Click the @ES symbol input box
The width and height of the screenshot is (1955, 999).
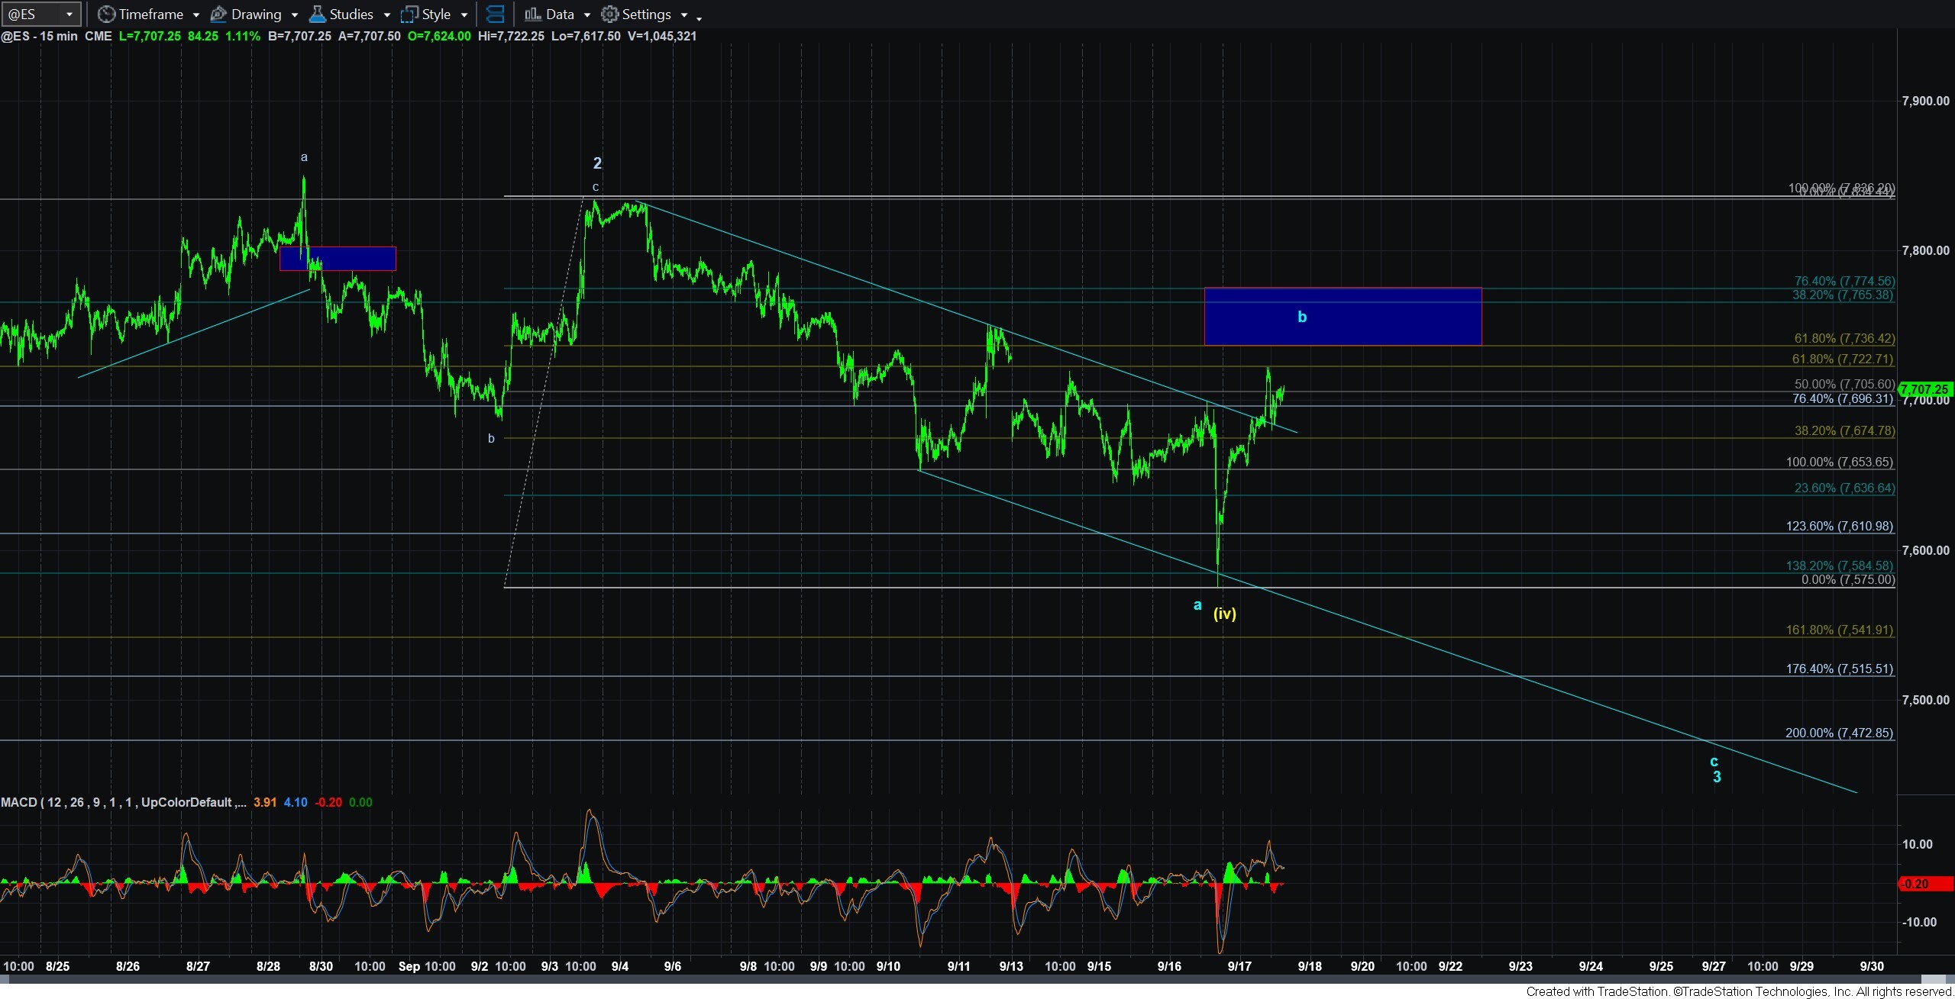click(34, 14)
